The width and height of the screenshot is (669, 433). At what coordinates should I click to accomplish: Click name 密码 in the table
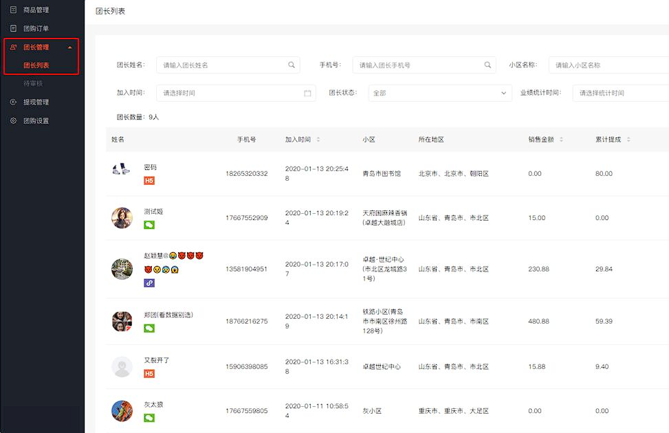click(150, 167)
